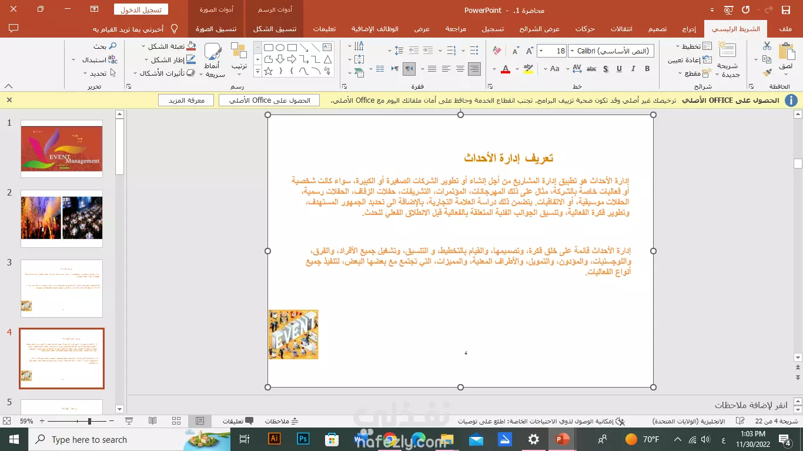Apply Italic formatting with I icon

click(633, 69)
